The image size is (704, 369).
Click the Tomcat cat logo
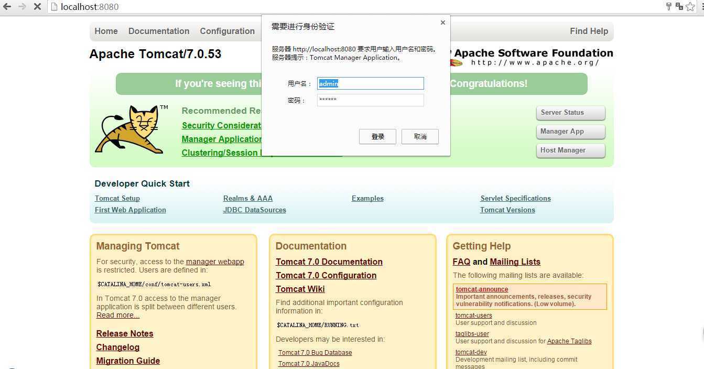coord(132,129)
